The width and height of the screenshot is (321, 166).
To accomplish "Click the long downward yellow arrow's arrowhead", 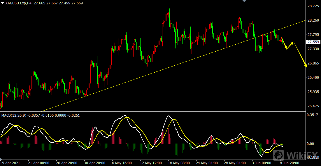I will coord(306,66).
